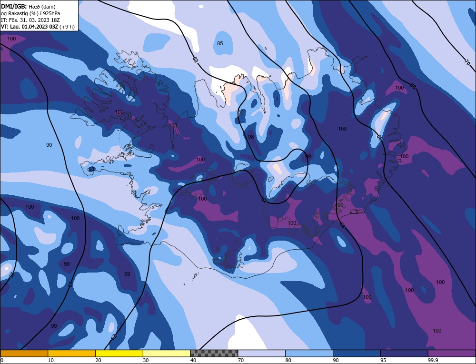Click the '93' humidity value on the map
This screenshot has height=364, width=476.
(91, 169)
